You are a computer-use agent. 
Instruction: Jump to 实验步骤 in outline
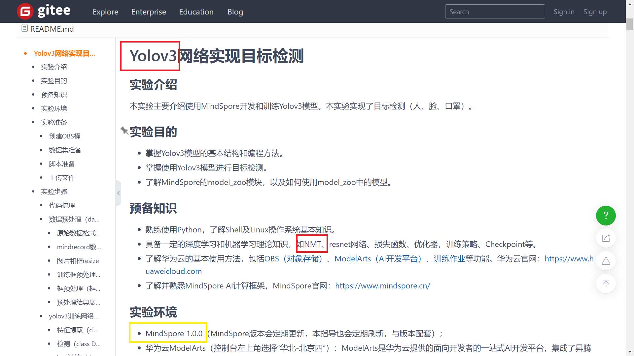54,192
